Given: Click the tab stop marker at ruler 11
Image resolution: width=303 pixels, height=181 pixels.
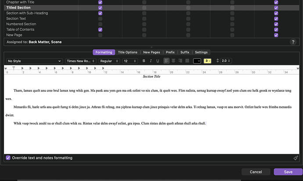Looking at the screenshot, I should coord(95,68).
